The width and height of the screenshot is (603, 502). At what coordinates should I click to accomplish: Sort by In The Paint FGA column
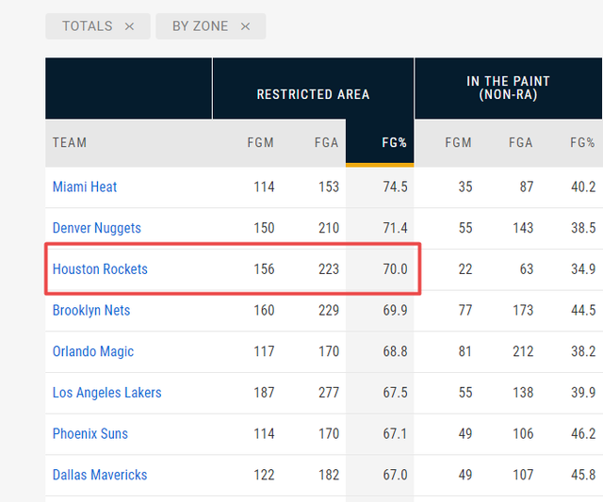tap(520, 143)
